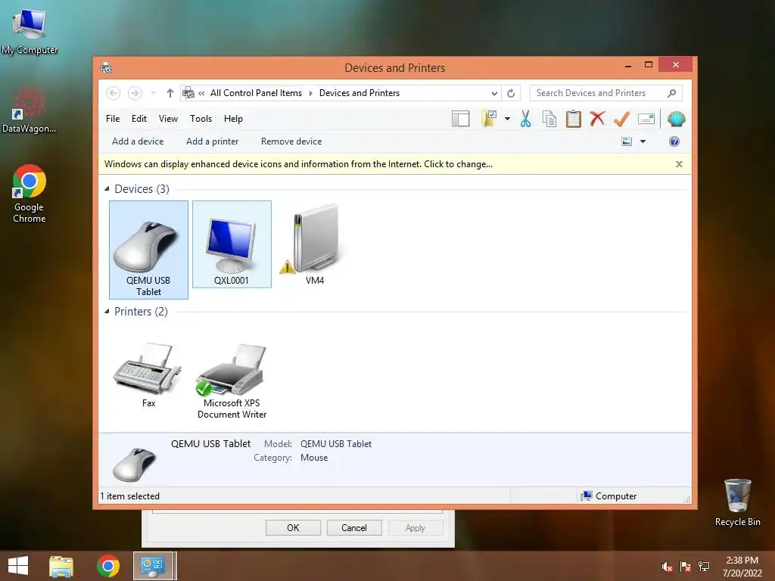Click Cancel in the background dialog
This screenshot has width=775, height=581.
pos(354,527)
